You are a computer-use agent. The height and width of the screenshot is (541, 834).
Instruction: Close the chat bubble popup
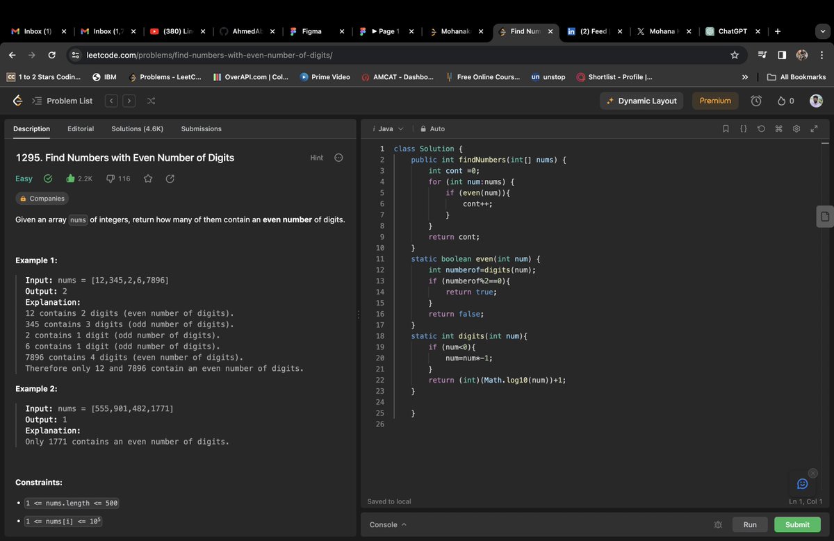coord(812,472)
